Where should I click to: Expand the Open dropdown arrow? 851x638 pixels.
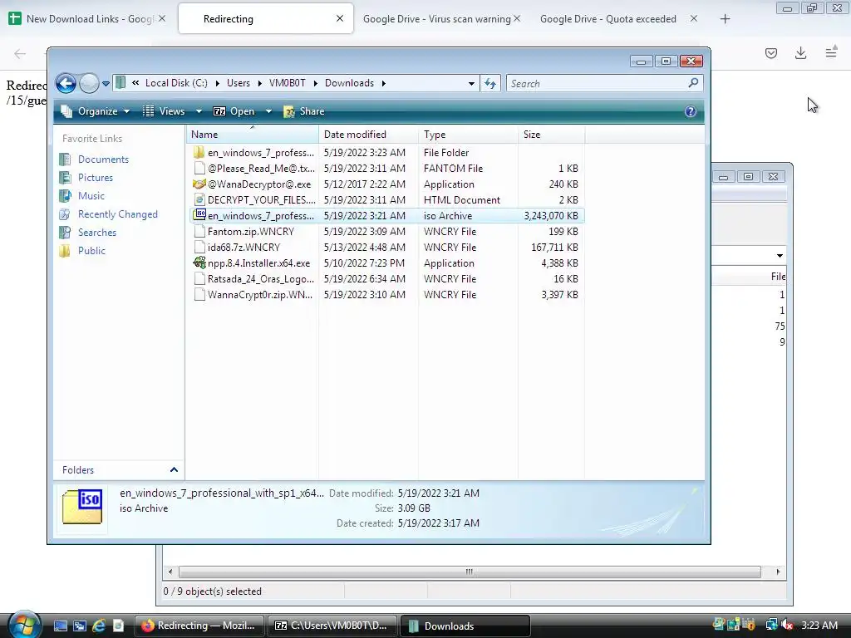point(268,111)
